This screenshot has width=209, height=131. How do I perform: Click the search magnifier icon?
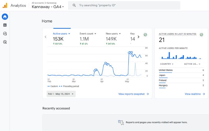[x=74, y=6]
